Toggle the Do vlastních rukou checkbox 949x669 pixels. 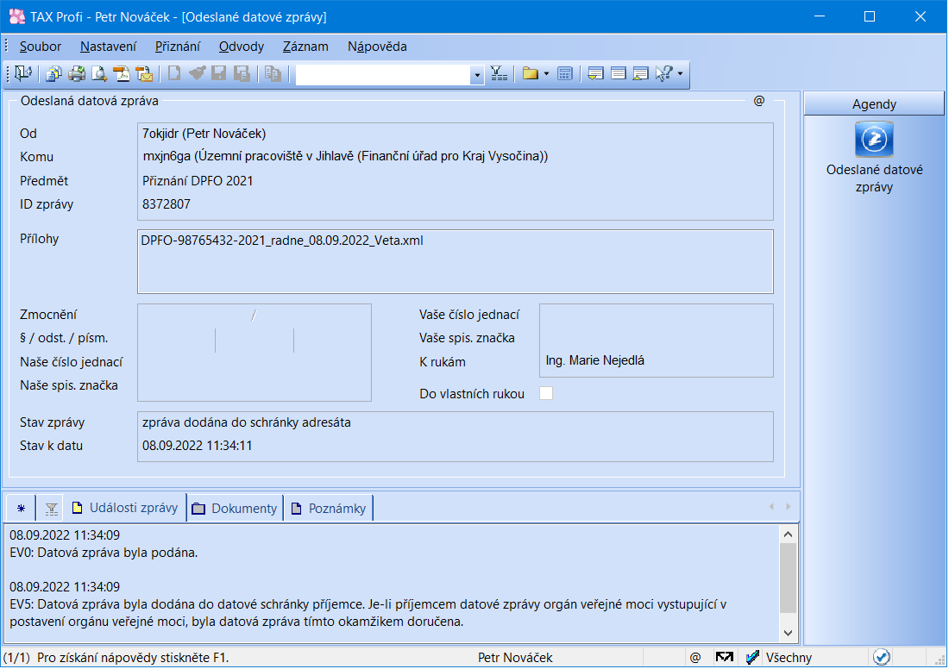point(546,393)
